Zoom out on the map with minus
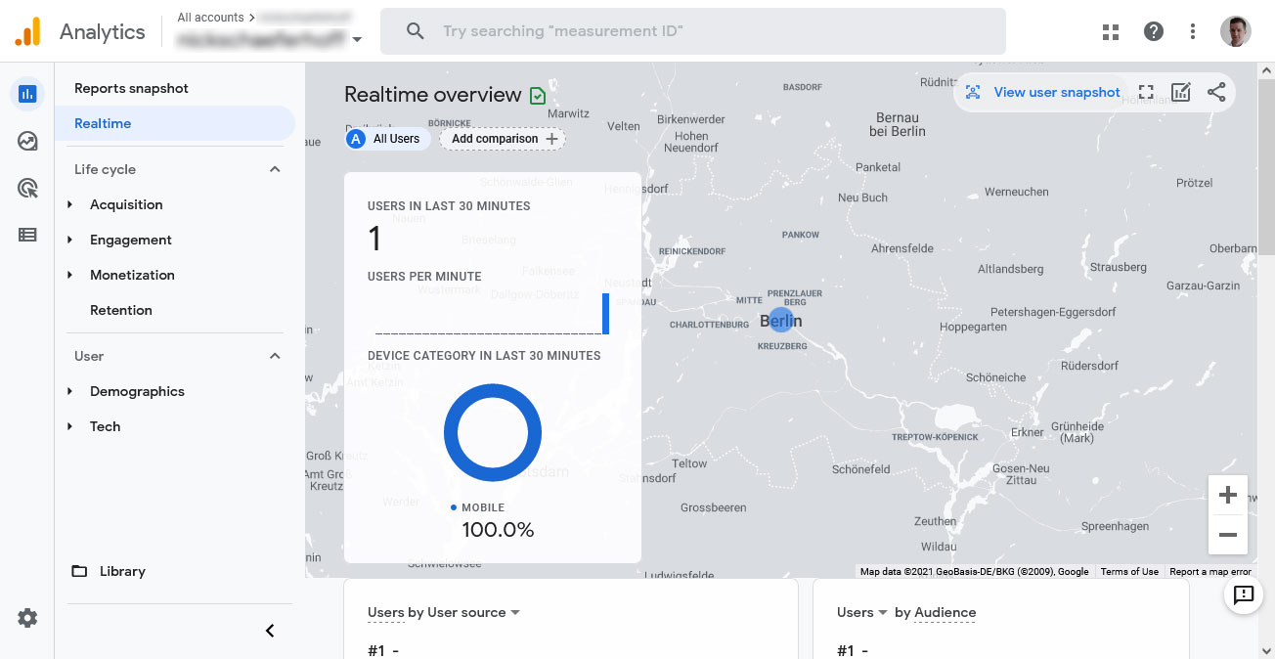This screenshot has height=659, width=1275. pyautogui.click(x=1228, y=535)
